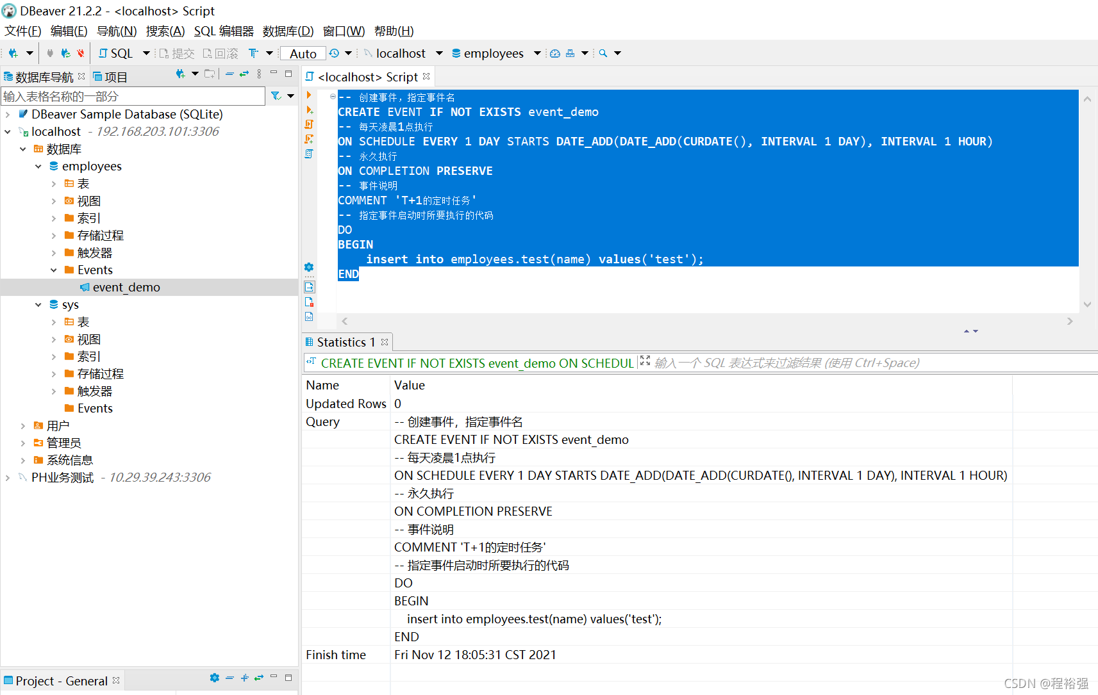Select the 数据库导航 tab
This screenshot has width=1098, height=695.
point(44,77)
